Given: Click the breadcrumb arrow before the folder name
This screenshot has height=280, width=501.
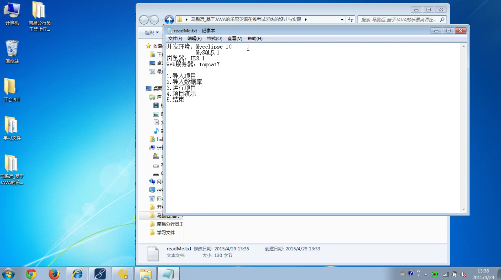Looking at the screenshot, I should 186,19.
